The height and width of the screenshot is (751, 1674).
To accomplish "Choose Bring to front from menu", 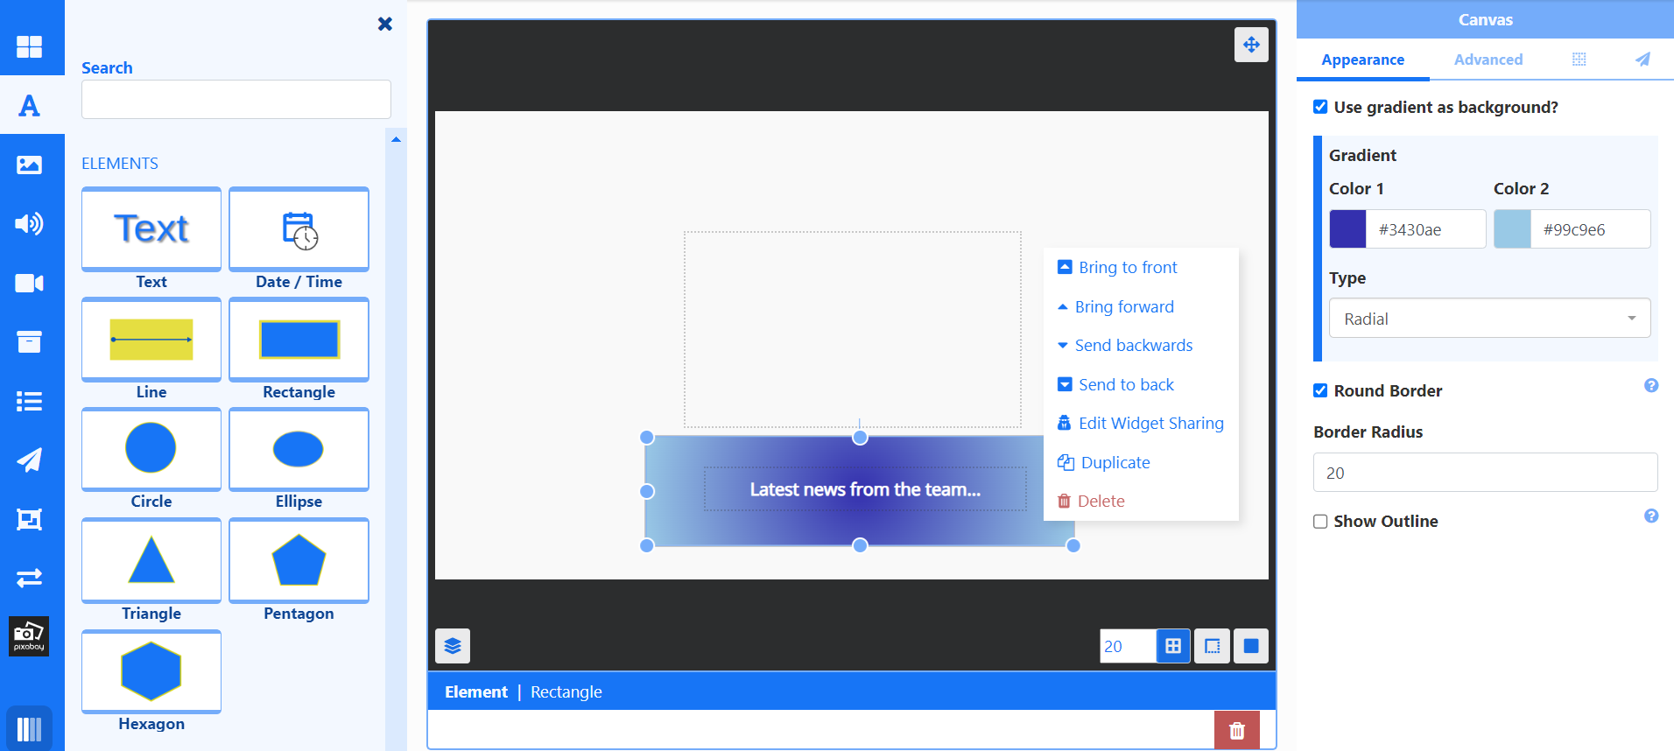I will 1127,268.
